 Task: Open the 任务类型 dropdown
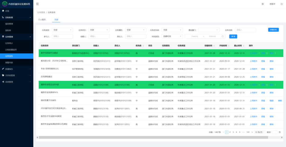(62, 30)
